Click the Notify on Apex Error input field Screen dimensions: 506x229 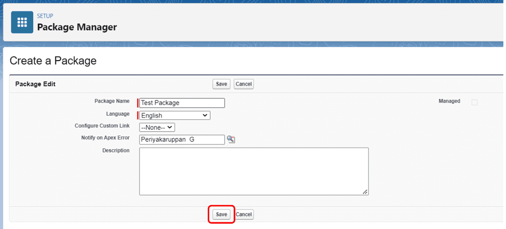point(182,139)
